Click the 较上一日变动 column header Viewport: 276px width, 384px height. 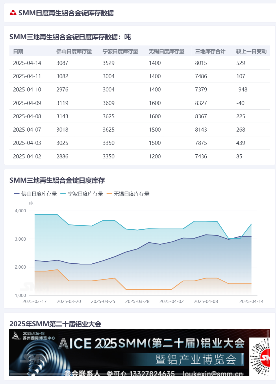coord(251,51)
